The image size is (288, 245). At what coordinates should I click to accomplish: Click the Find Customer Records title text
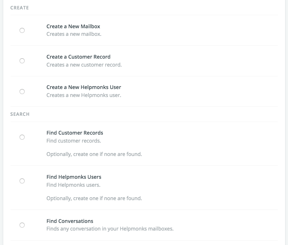click(x=75, y=133)
